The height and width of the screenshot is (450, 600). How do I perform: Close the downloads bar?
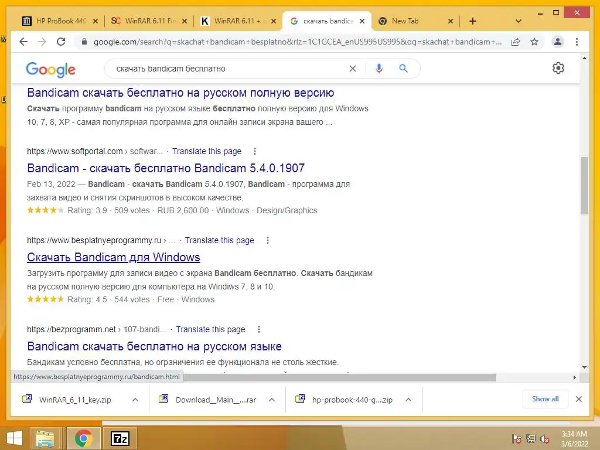click(x=579, y=399)
